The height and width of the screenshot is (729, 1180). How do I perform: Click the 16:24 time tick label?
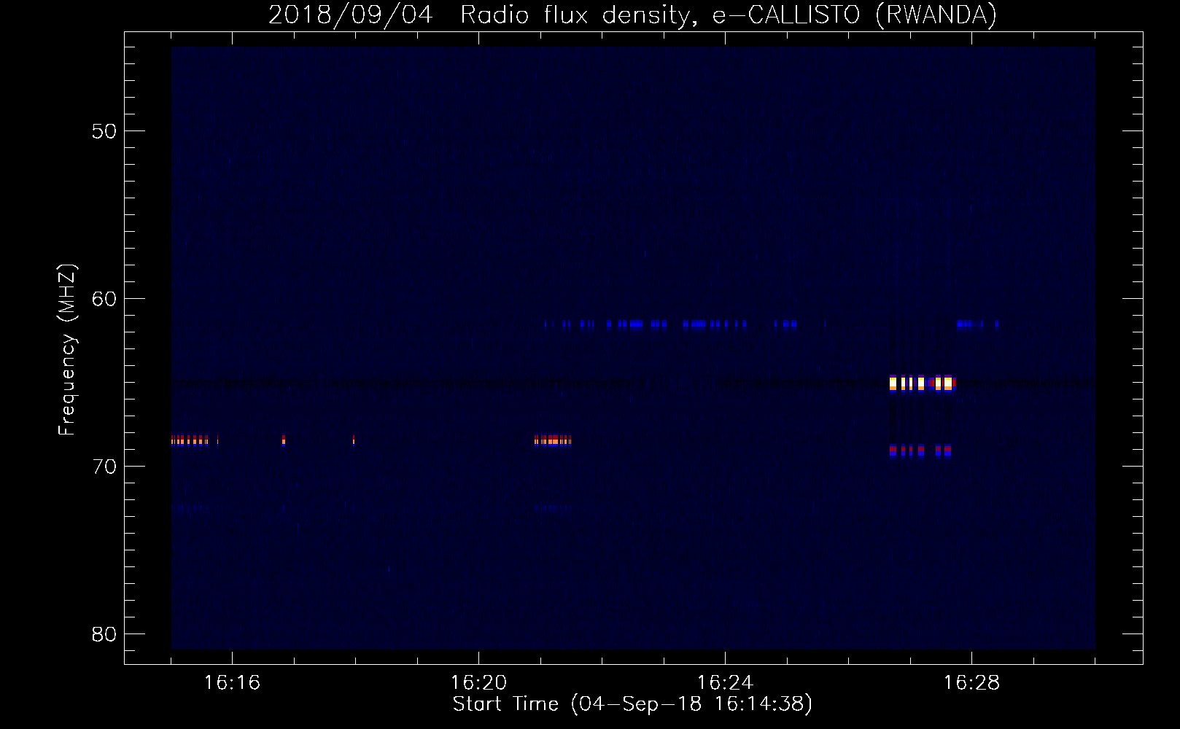coord(725,683)
